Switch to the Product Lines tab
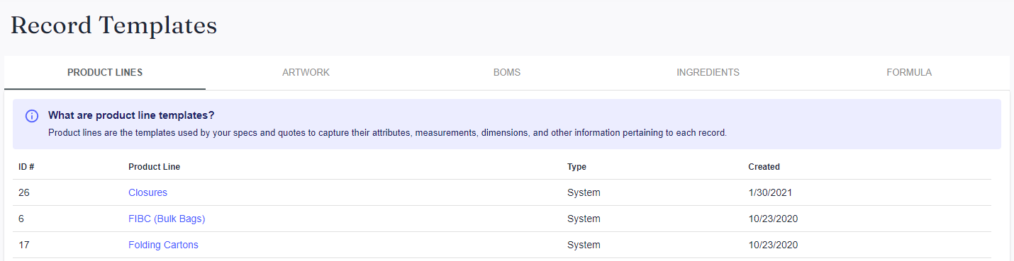This screenshot has height=261, width=1014. point(105,72)
